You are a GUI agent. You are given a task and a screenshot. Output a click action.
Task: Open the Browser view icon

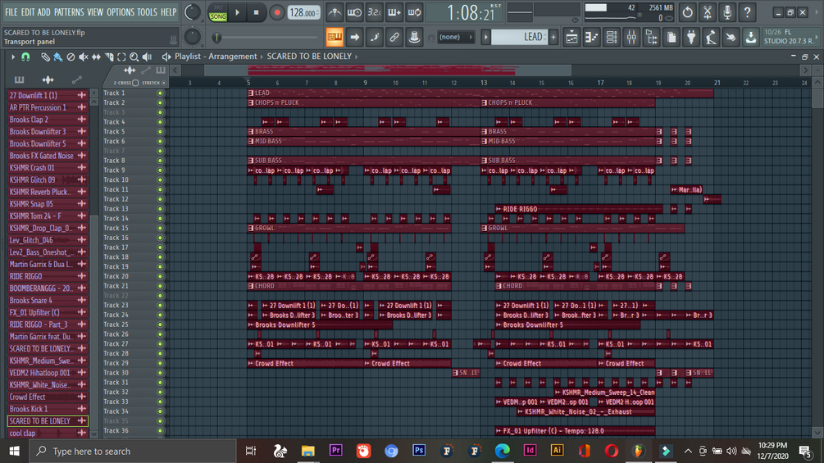(x=652, y=37)
